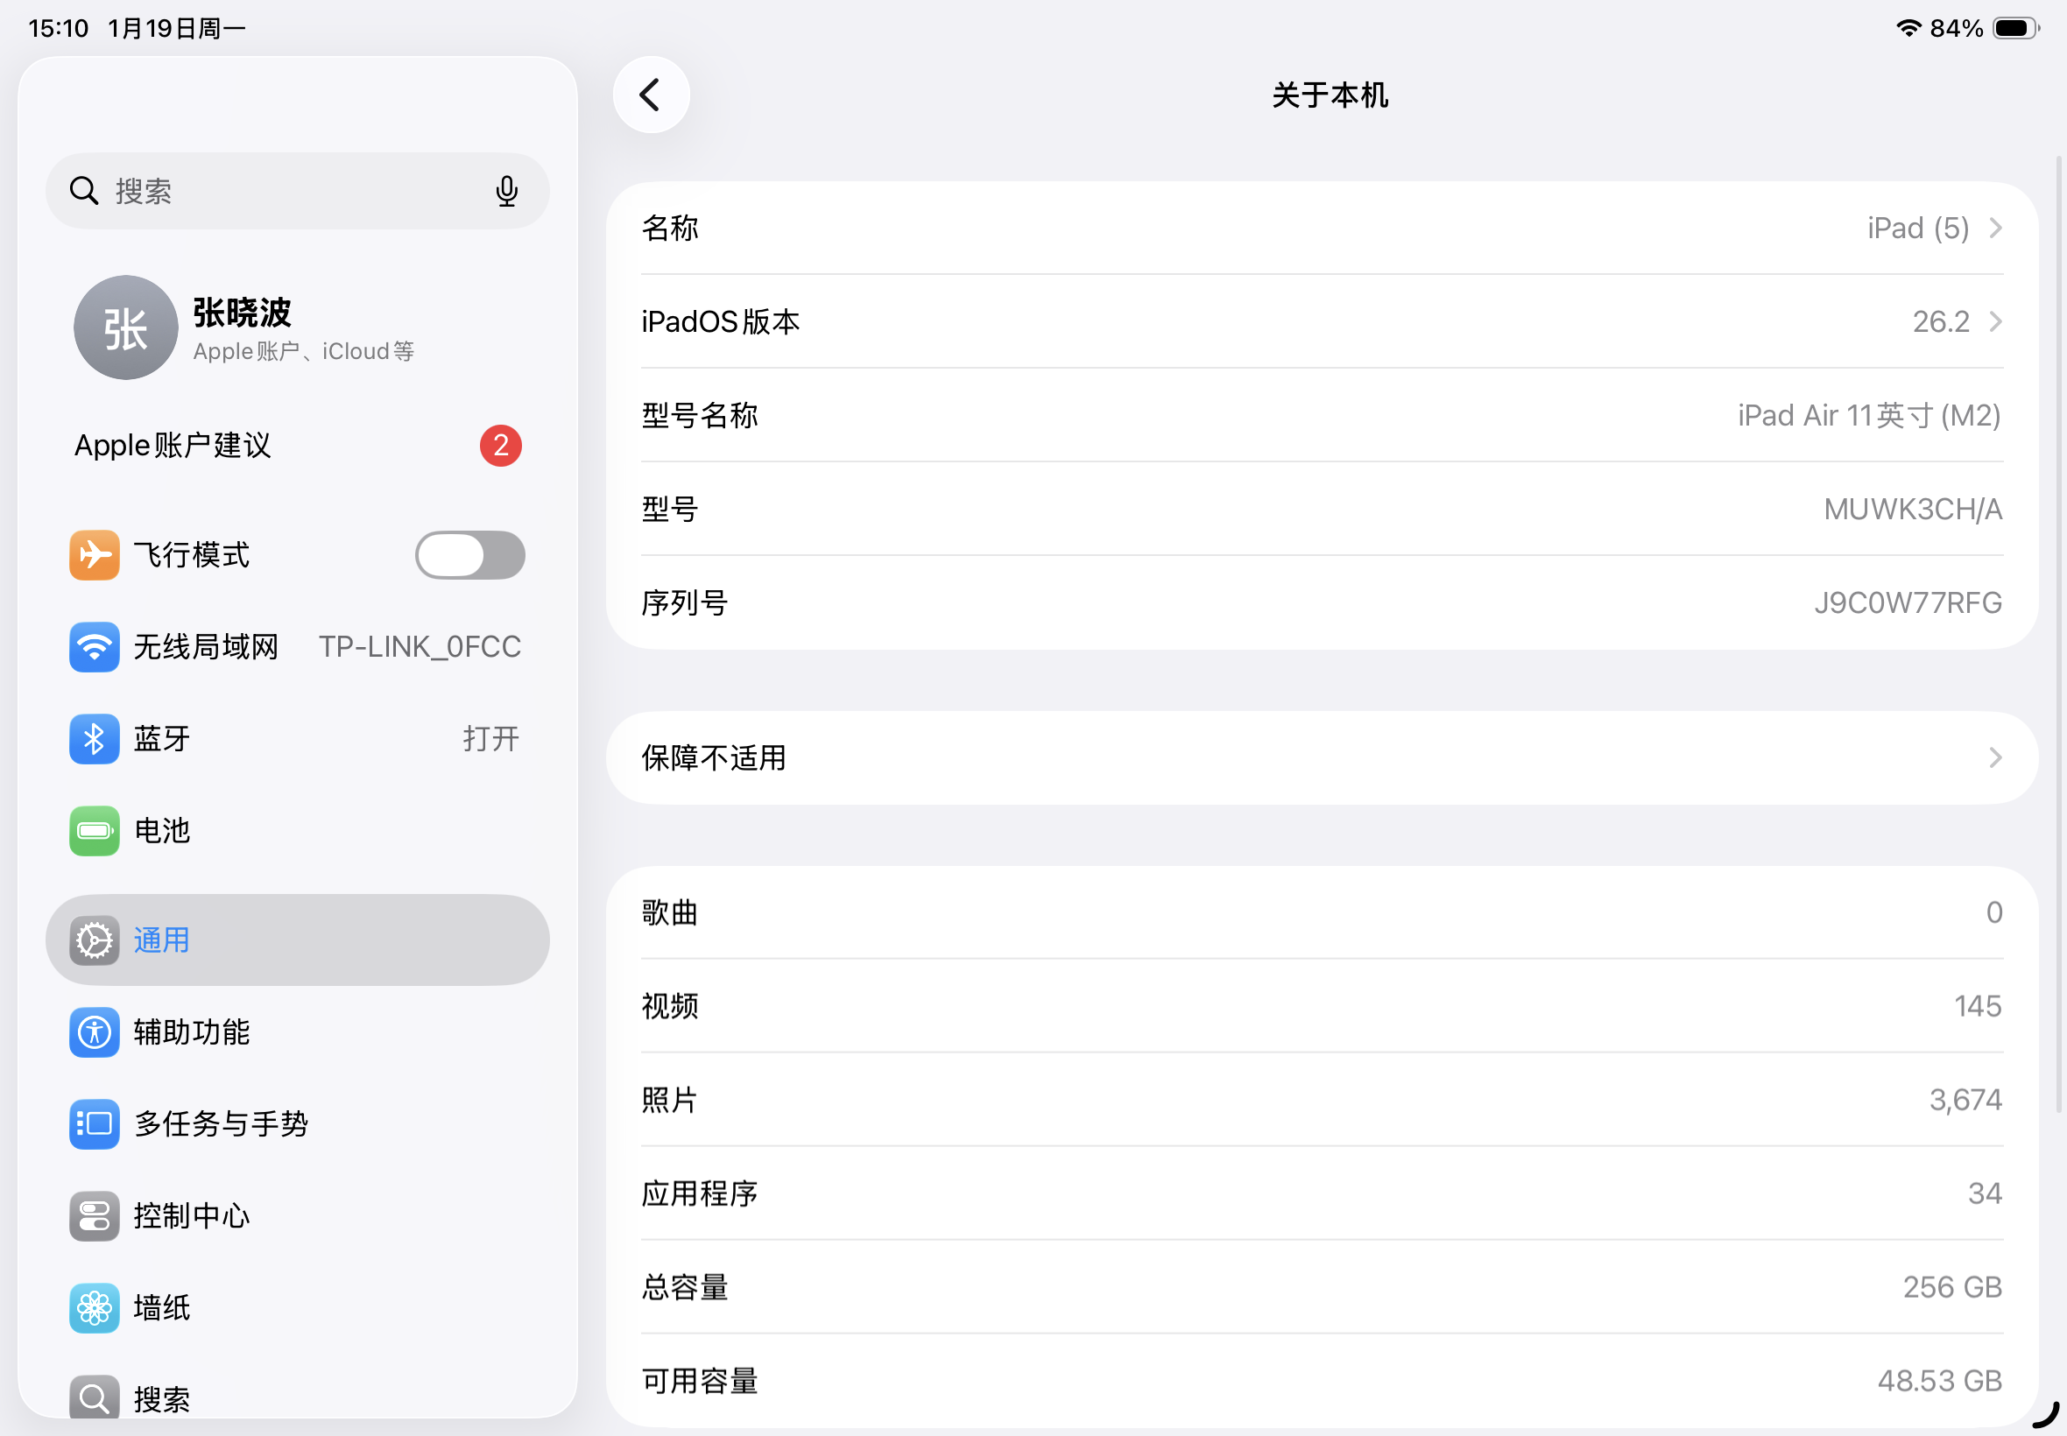Tap the Bluetooth 打开 status
Viewport: 2067px width, 1436px height.
click(x=490, y=739)
